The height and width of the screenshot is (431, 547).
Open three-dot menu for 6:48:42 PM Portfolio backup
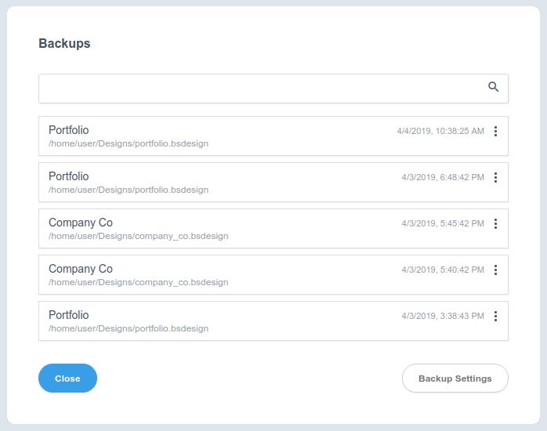coord(495,178)
